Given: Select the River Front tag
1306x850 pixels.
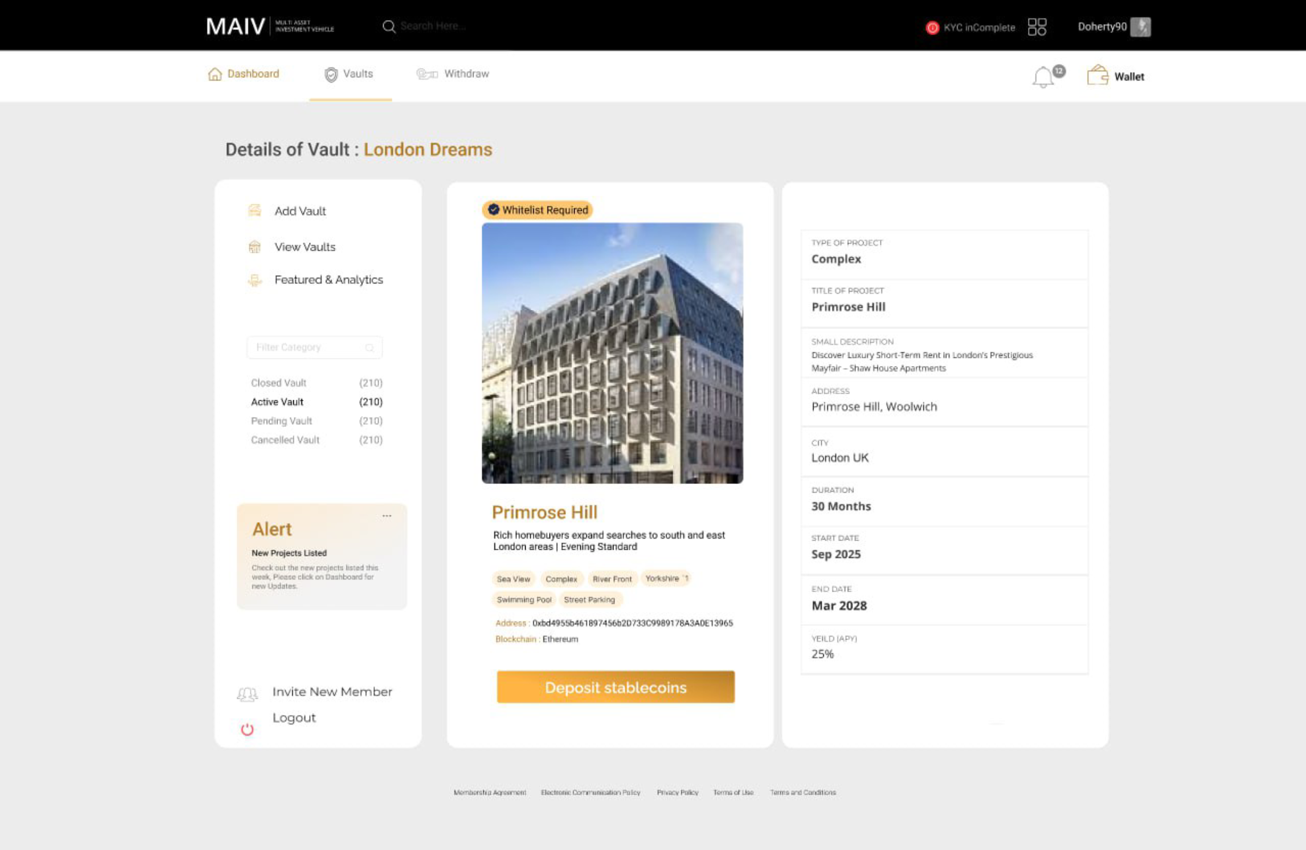Looking at the screenshot, I should [612, 579].
